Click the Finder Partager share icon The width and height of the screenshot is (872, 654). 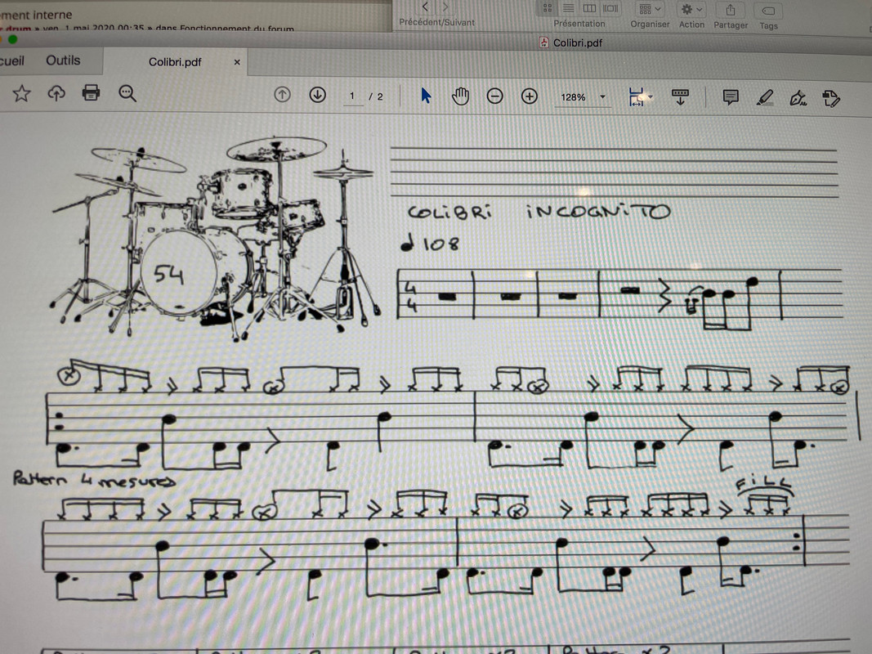tap(731, 10)
